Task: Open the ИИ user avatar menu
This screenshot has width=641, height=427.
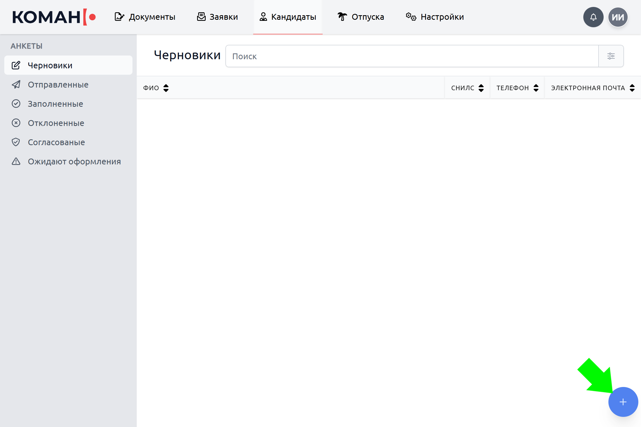Action: 618,17
